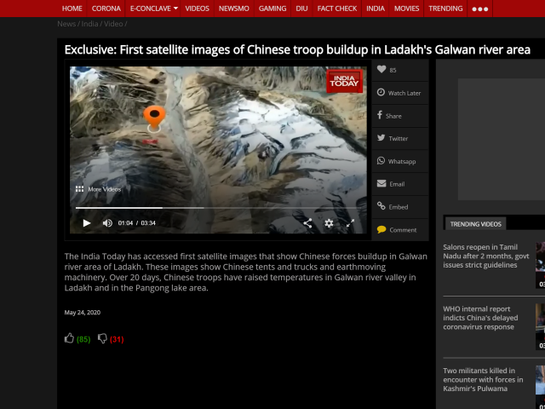Click the India Today logo in video
Viewport: 545px width, 409px height.
[x=344, y=81]
